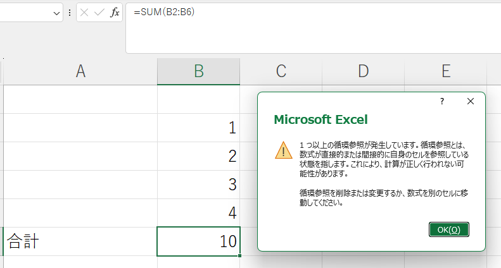Screen dimensions: 501x268
Task: Select the cell with value 2
Action: click(198, 156)
